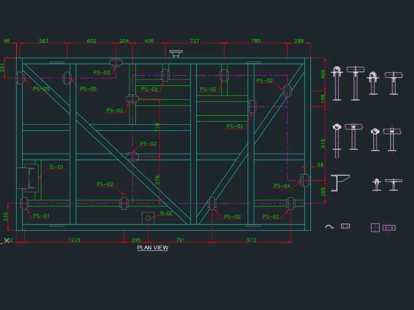The width and height of the screenshot is (414, 310).
Task: Pick the angle bracket detail symbol
Action: [x=340, y=183]
